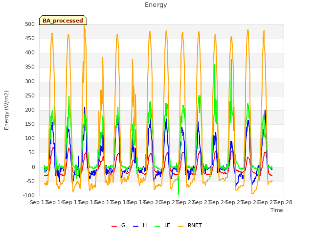Toggle the G series in legend
313x235 pixels.
pos(118,225)
